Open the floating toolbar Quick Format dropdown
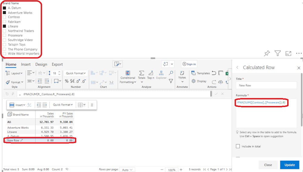303x172 pixels. [x=63, y=105]
